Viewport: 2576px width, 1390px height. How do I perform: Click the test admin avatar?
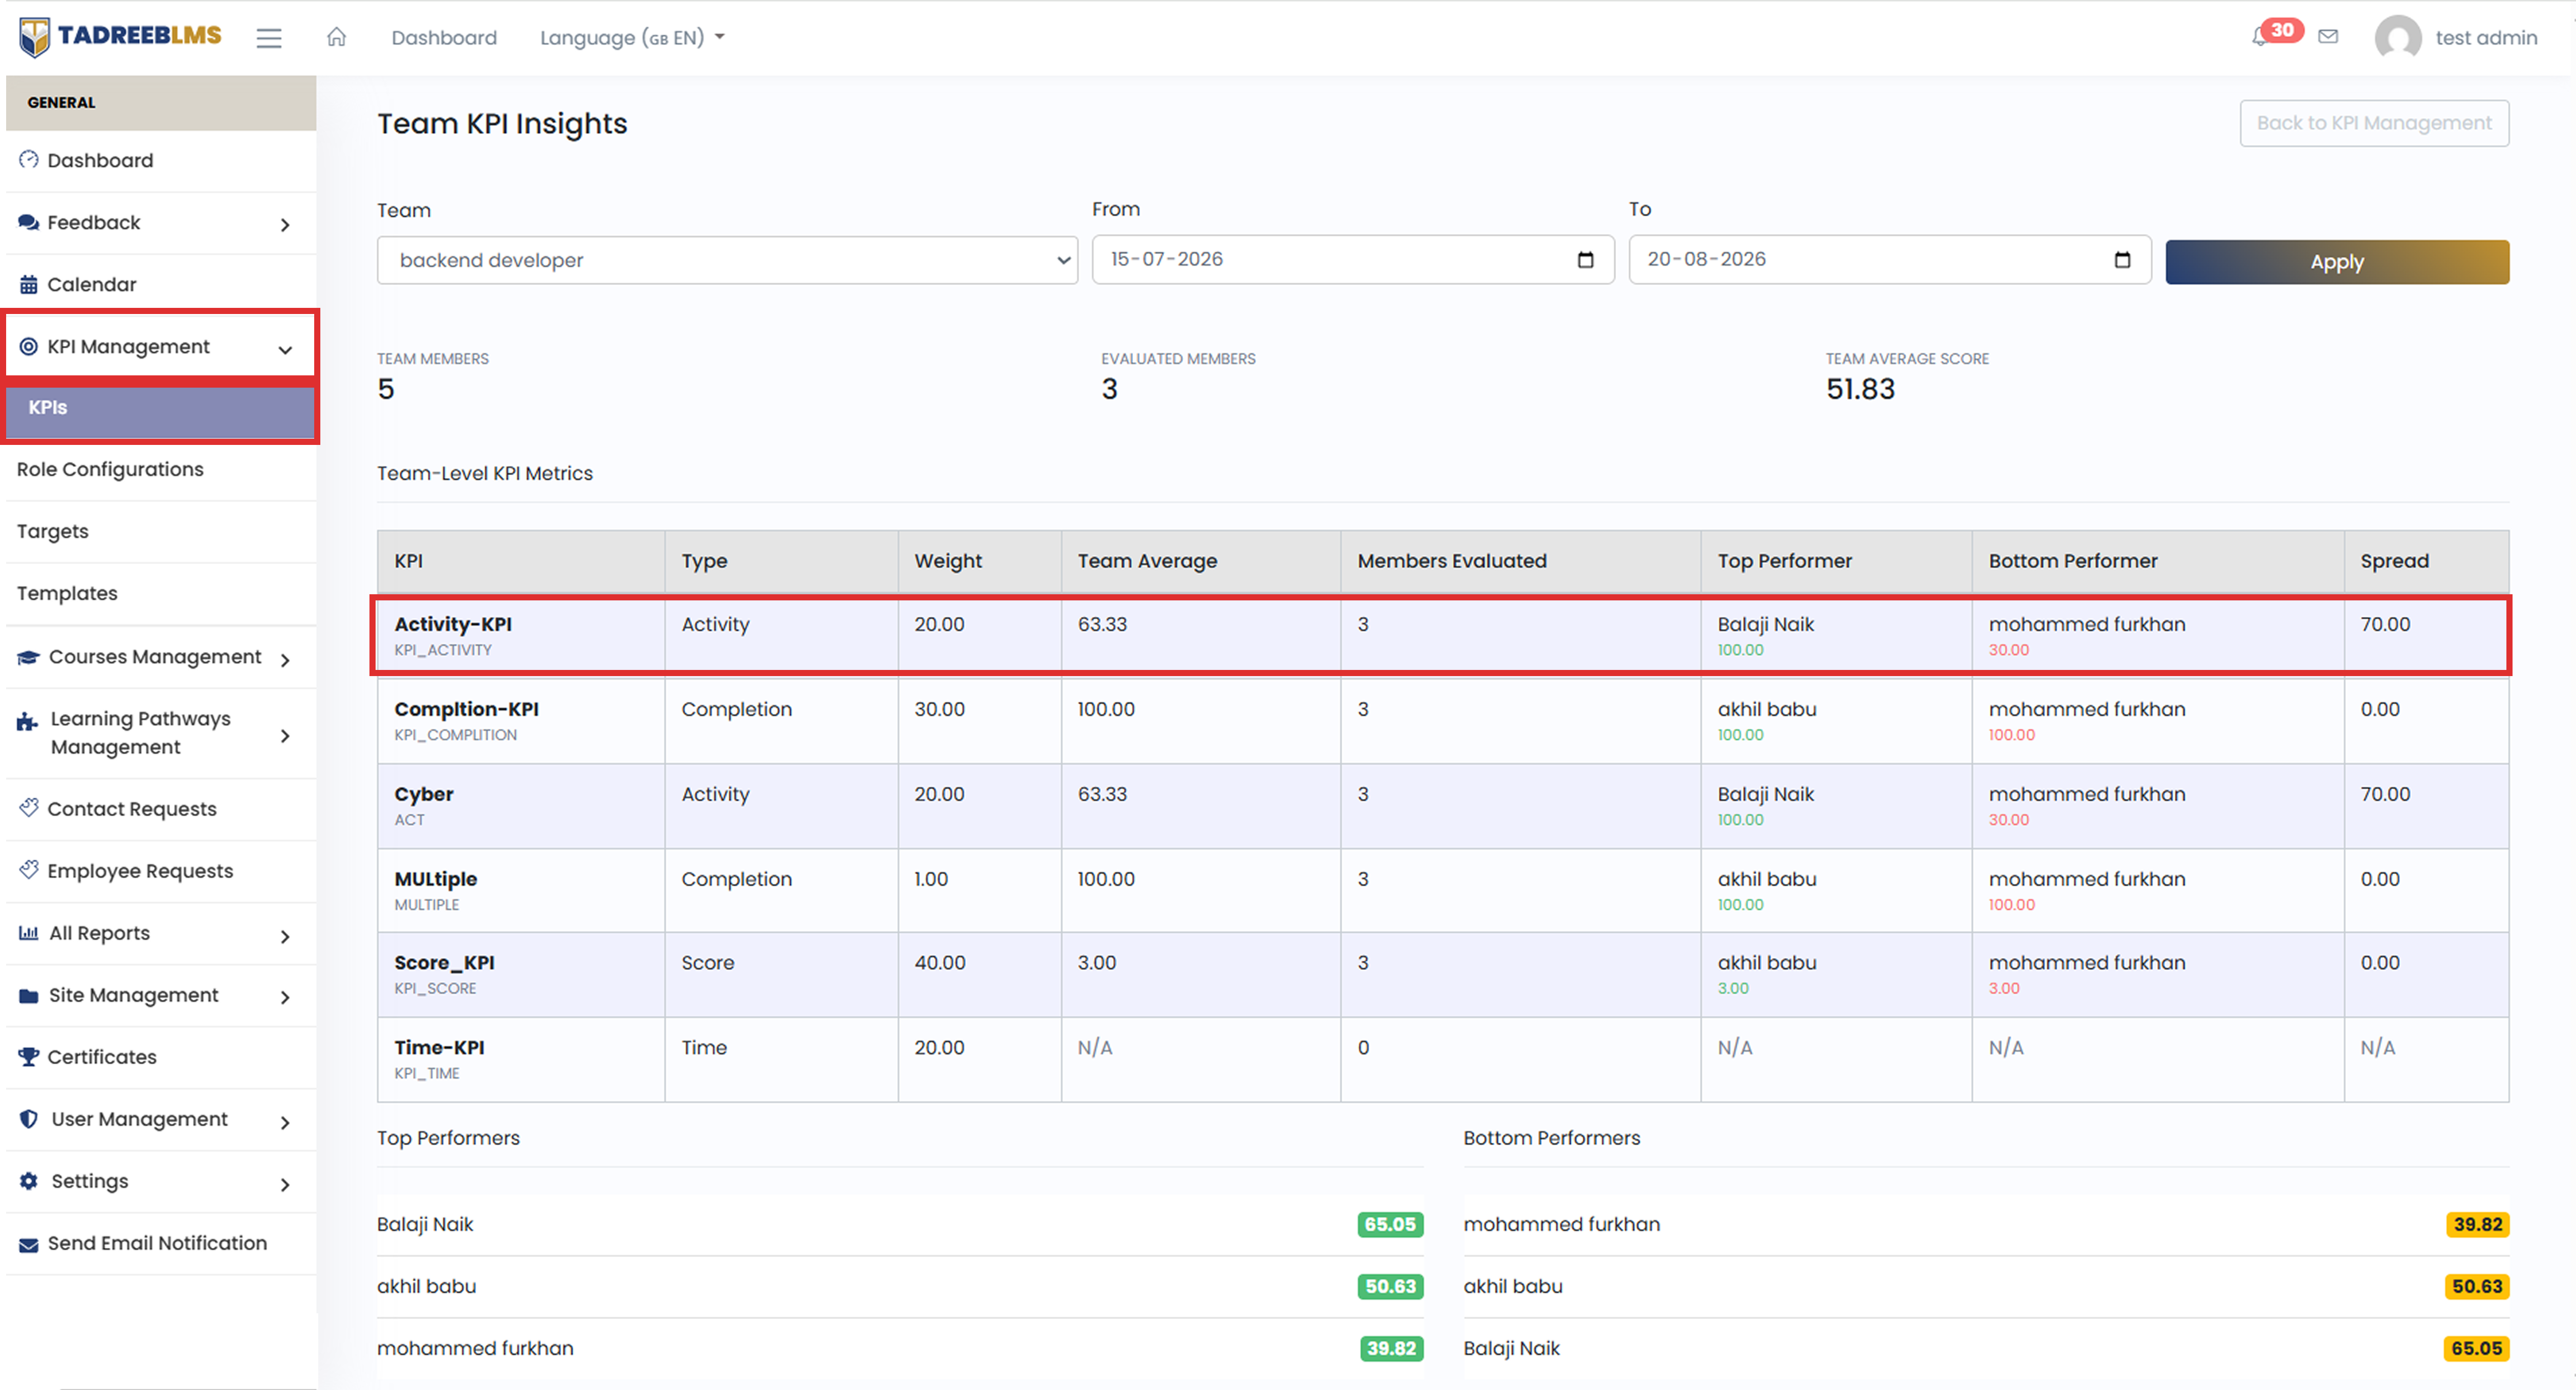point(2397,38)
